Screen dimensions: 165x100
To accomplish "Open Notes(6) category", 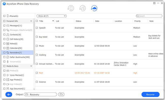I will pos(13,44).
